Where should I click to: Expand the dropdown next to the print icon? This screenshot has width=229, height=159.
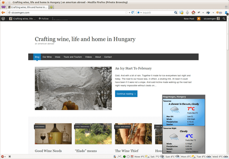point(213,13)
